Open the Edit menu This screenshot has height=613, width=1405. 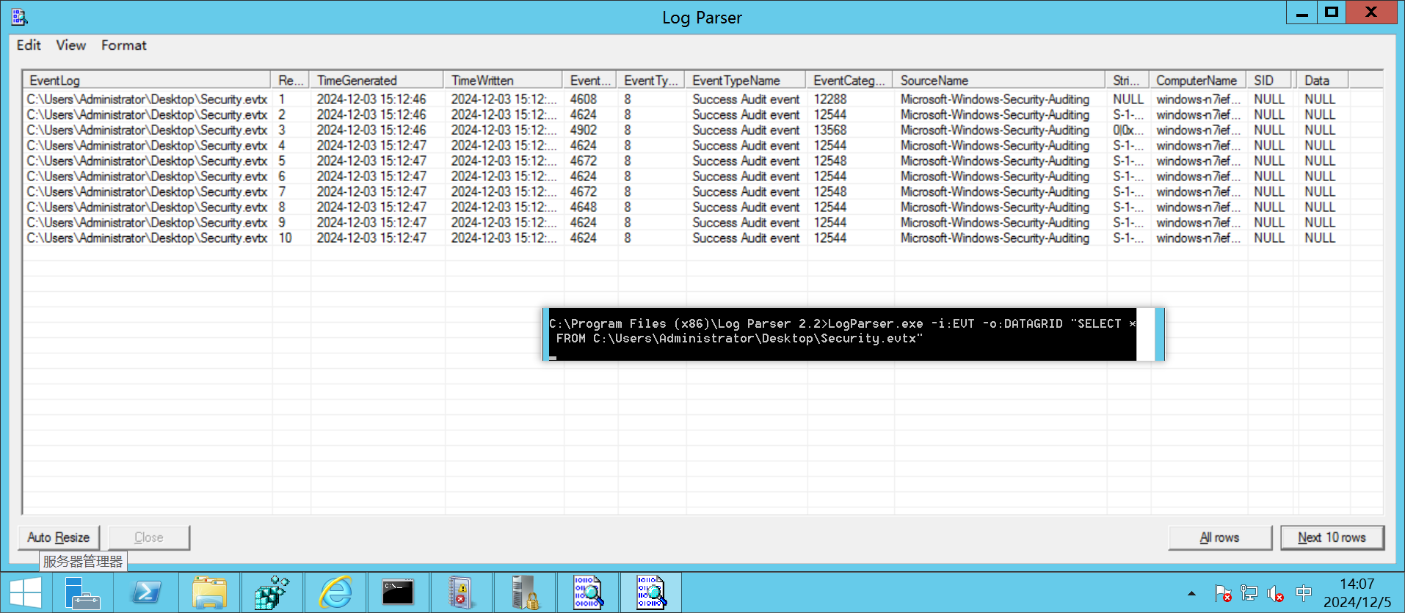click(x=29, y=45)
